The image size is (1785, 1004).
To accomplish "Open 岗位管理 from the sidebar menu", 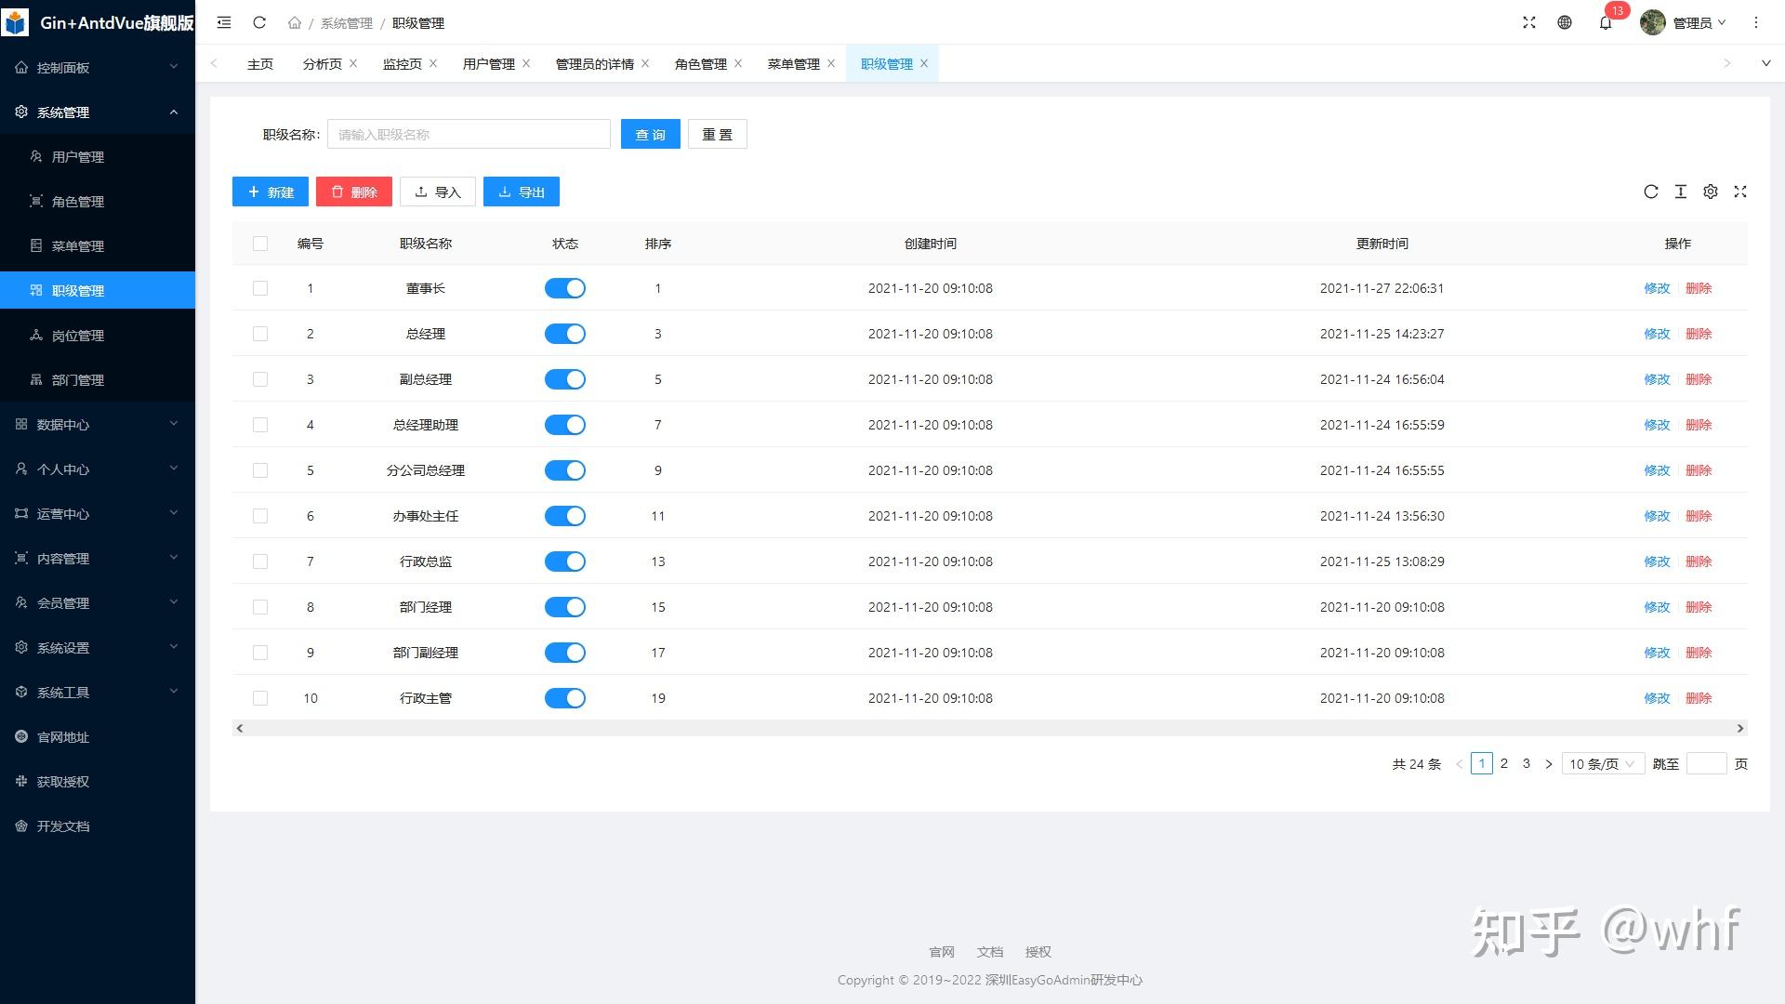I will click(78, 335).
